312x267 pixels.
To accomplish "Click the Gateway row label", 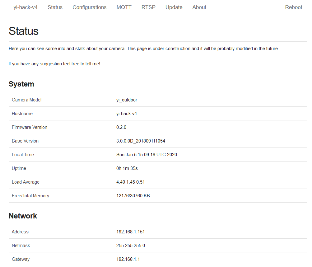I will (21, 259).
